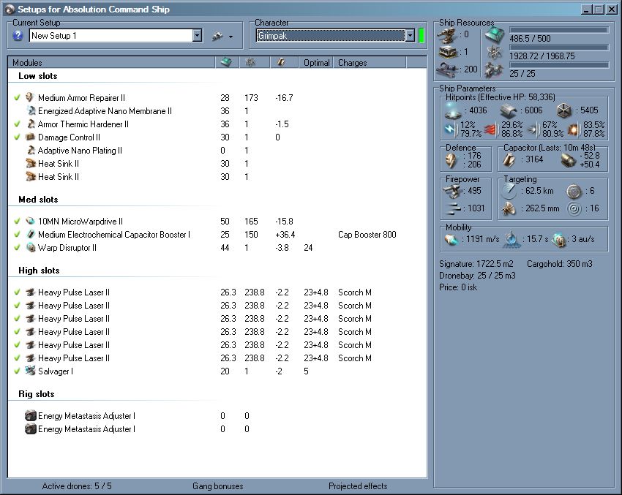622x495 pixels.
Task: Click the Warp Disruptor II module icon
Action: coord(31,248)
